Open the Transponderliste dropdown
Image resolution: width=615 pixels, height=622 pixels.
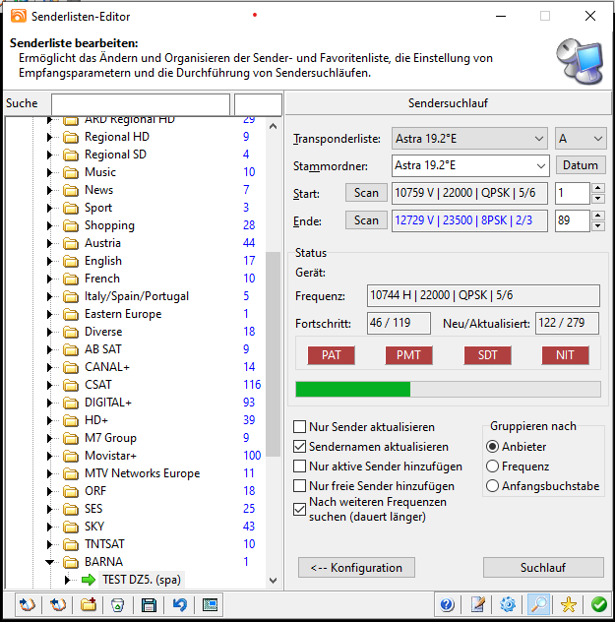point(469,139)
